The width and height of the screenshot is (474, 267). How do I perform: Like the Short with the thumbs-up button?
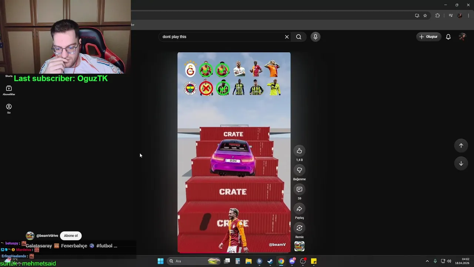tap(299, 151)
